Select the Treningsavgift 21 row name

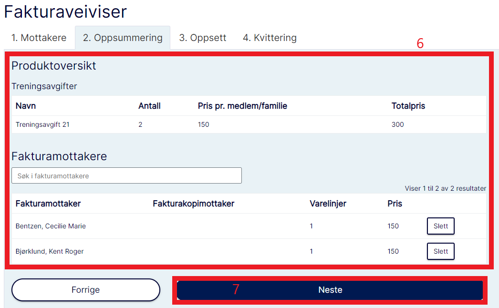click(42, 124)
